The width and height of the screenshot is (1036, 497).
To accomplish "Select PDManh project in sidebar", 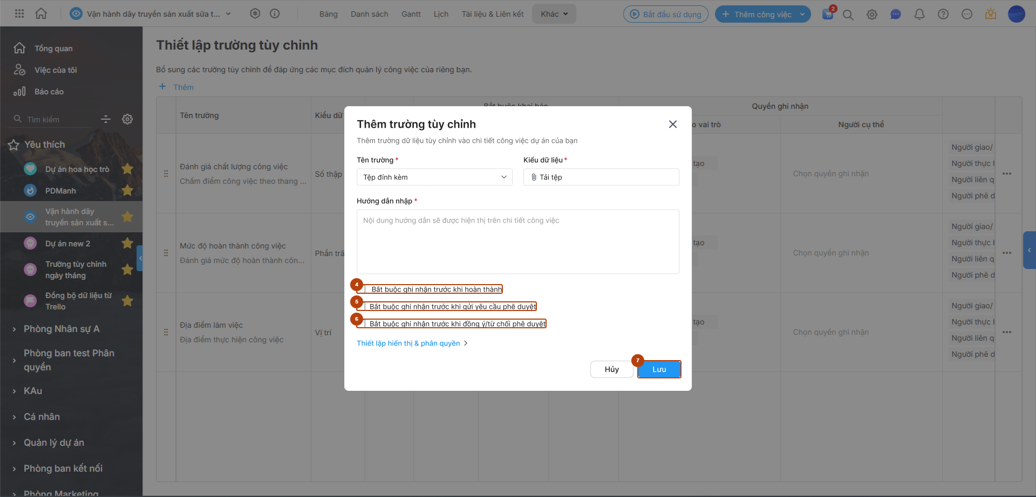I will point(60,191).
